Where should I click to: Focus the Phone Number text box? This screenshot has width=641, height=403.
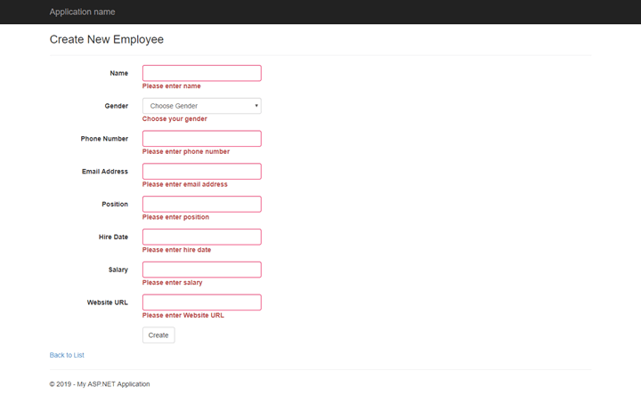coord(201,139)
